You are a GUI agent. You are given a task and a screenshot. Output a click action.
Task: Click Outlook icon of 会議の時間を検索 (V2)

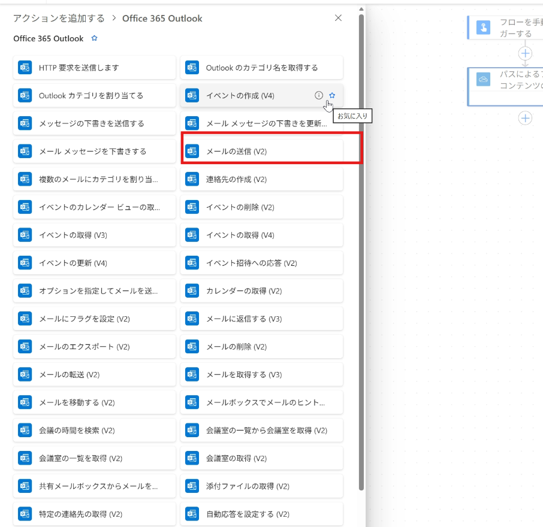tap(25, 431)
